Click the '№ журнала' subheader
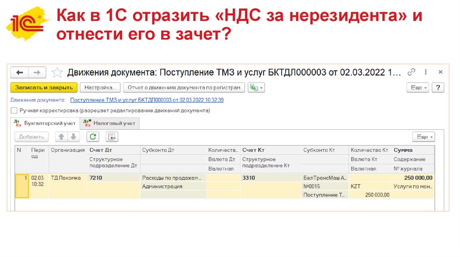 tap(413, 169)
